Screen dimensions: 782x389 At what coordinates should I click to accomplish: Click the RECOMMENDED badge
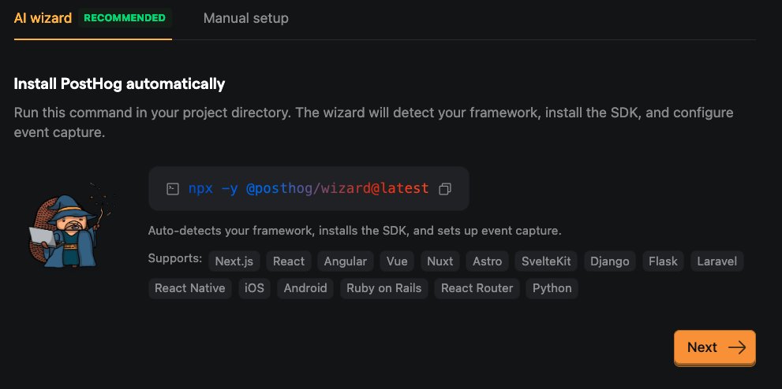click(x=125, y=18)
